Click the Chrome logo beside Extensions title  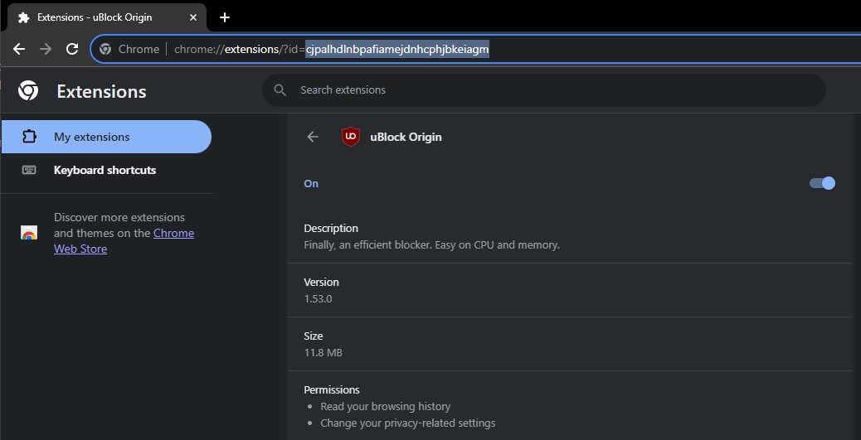click(x=28, y=90)
